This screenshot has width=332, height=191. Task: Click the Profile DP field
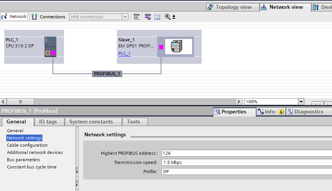pos(247,172)
